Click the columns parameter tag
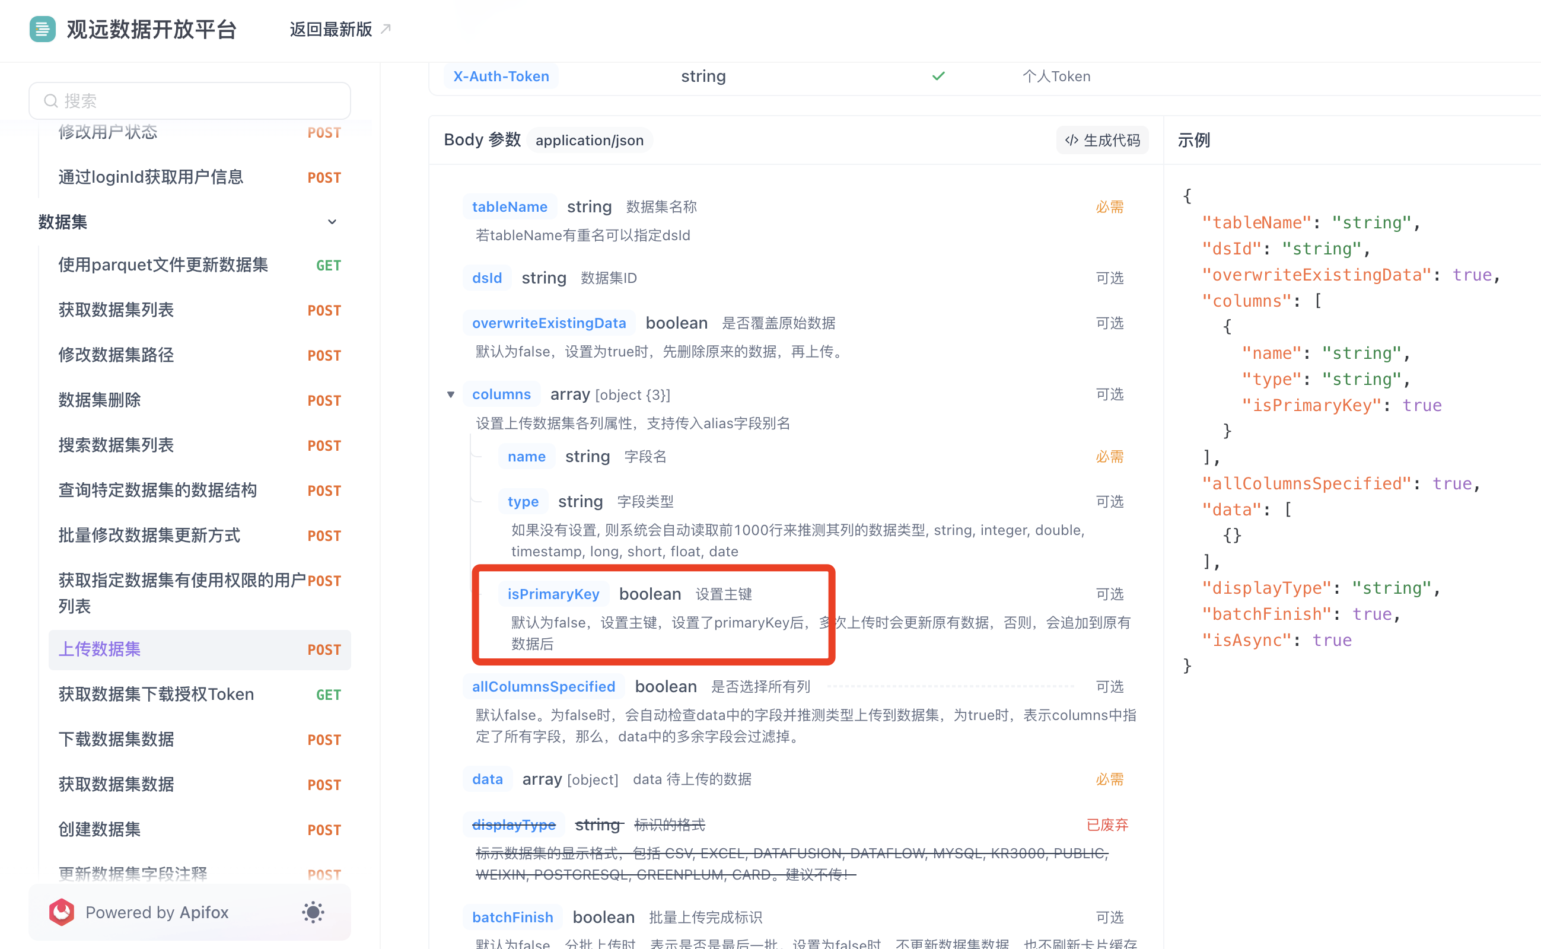 pos(501,394)
